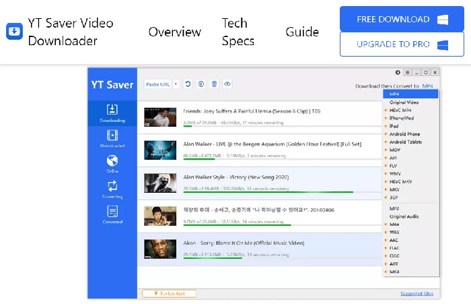Open the Downloaded section in sidebar
471x304 pixels.
point(112,138)
